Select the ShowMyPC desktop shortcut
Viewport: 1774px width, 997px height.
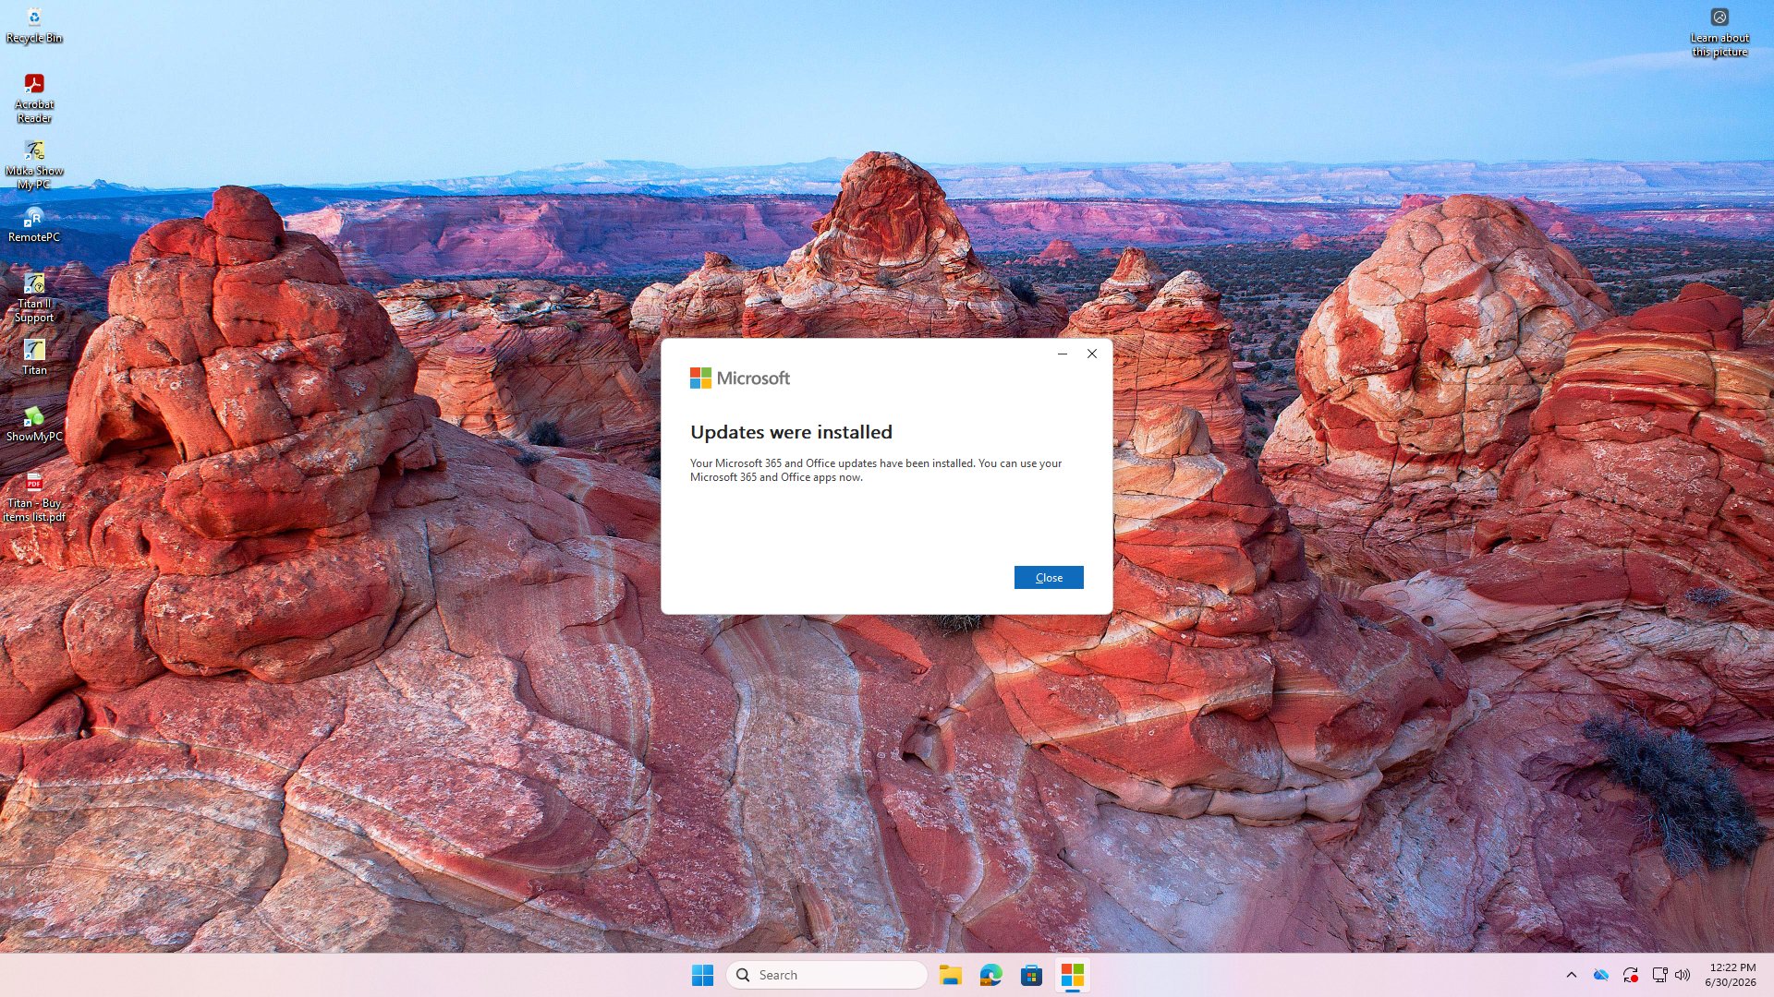click(x=34, y=424)
